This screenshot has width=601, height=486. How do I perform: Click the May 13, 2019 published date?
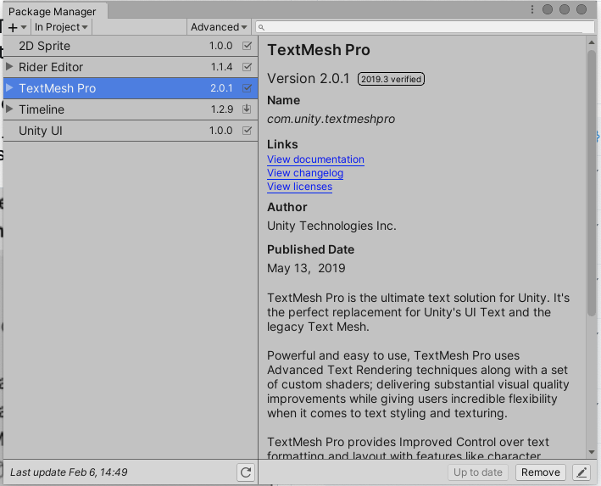306,268
